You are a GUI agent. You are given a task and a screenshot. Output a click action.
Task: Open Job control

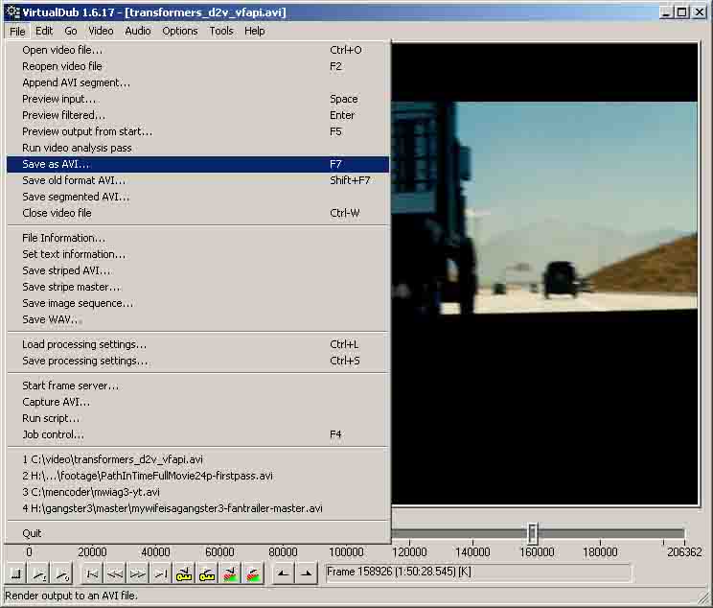tap(197, 434)
